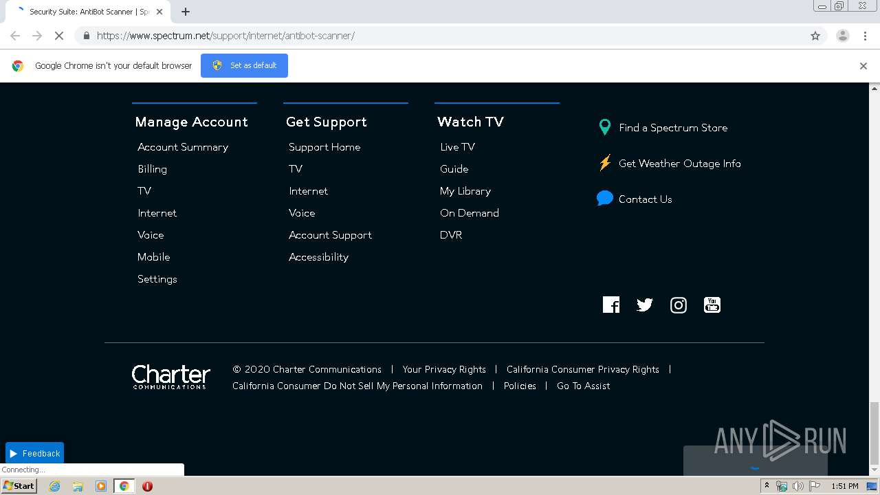This screenshot has width=880, height=495.
Task: Open the YouTube social icon
Action: tap(712, 305)
